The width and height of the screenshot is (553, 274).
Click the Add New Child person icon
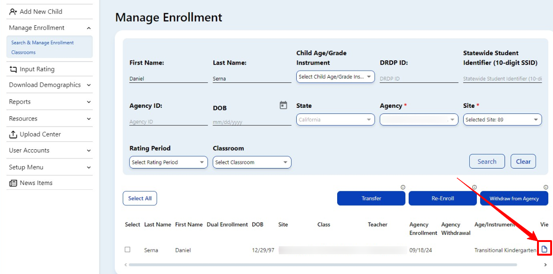pyautogui.click(x=13, y=12)
